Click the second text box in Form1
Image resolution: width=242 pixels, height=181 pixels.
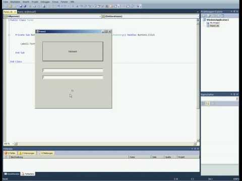(x=73, y=77)
